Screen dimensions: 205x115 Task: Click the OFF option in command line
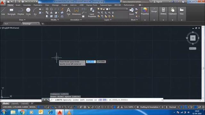pyautogui.click(x=104, y=100)
